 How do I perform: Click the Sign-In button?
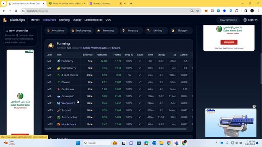[250, 20]
